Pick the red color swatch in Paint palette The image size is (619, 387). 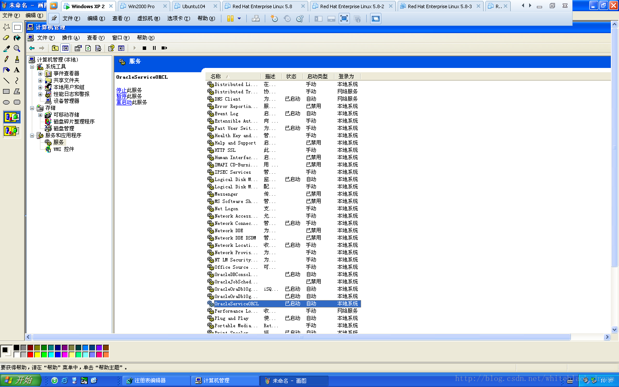[30, 355]
